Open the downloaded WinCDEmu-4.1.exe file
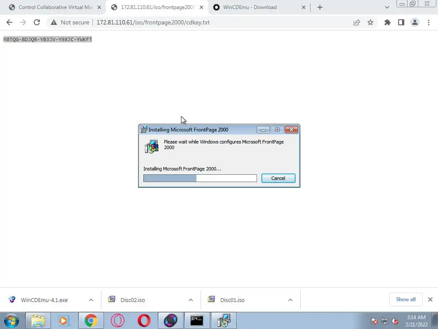 pyautogui.click(x=44, y=300)
